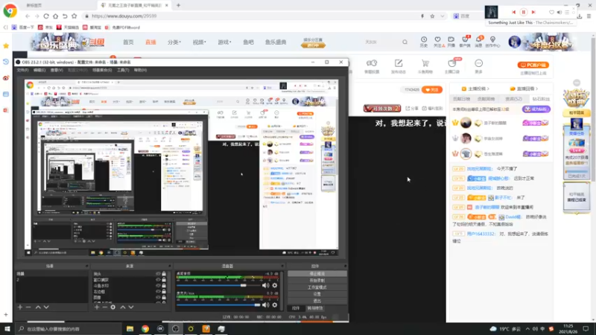Move scene down with the arrow
Screen dimensions: 596x335
tap(46, 307)
